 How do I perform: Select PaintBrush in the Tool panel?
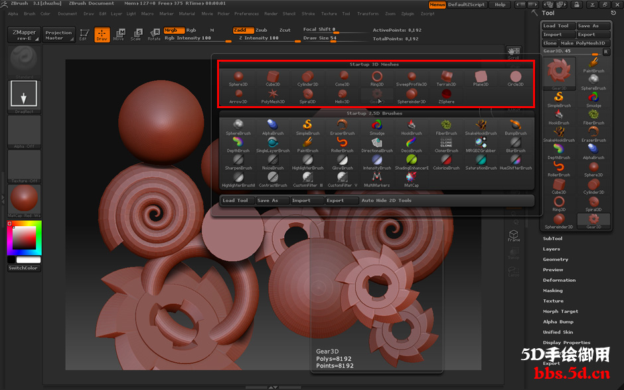[593, 65]
